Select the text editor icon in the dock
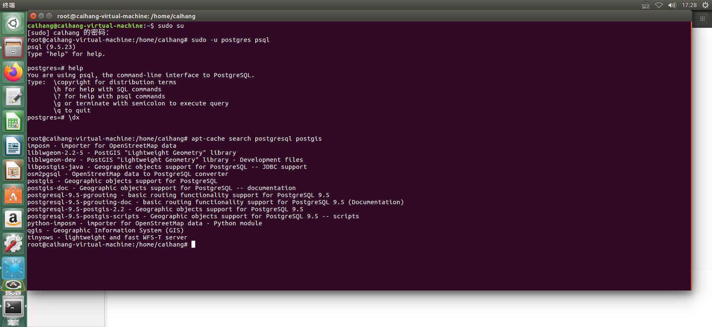 (13, 96)
